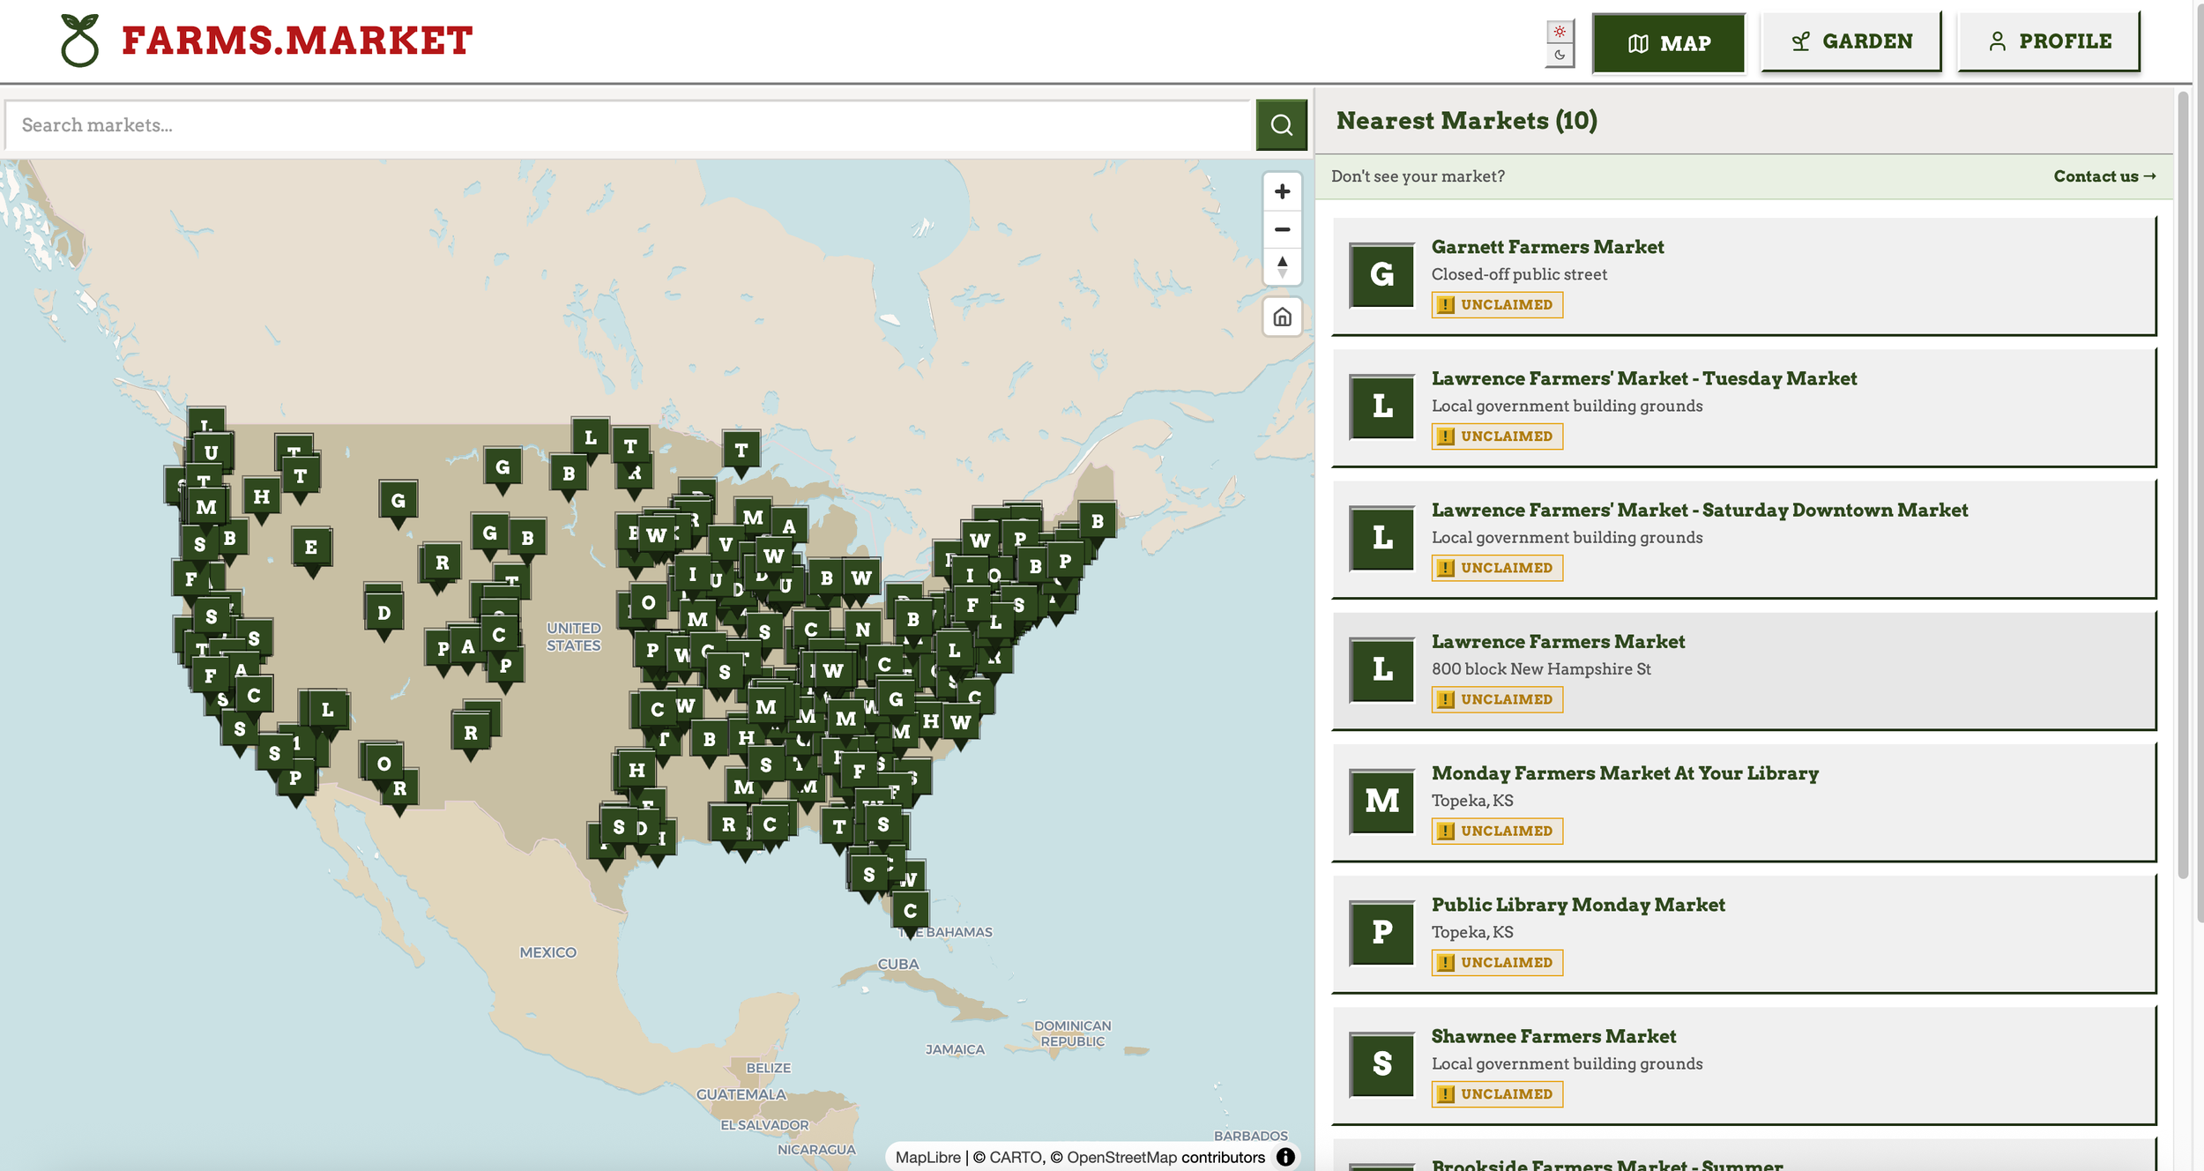2204x1171 pixels.
Task: Click the Search markets input field
Action: [628, 125]
